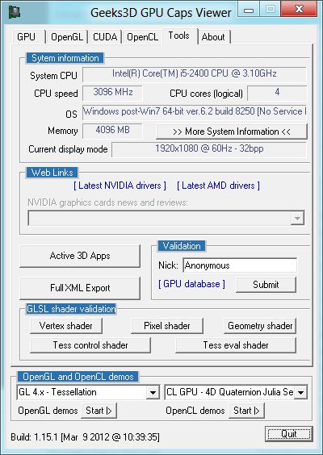
Task: Start the OpenCL demo
Action: (246, 411)
